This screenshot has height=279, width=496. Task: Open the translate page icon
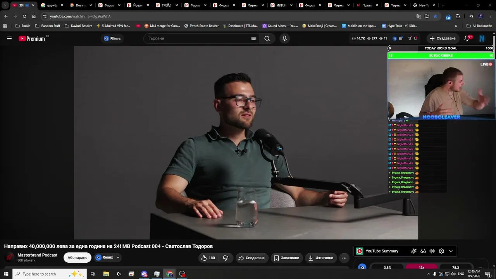coord(418,16)
